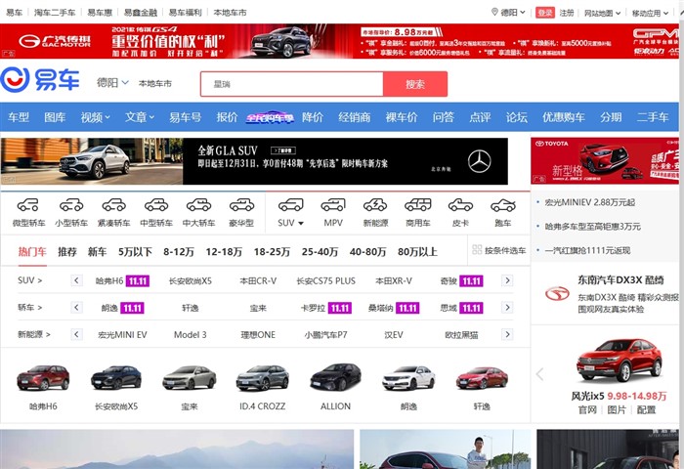Open 宏光MINIEV 2.88万元起 news link
This screenshot has height=469, width=684.
tap(590, 202)
